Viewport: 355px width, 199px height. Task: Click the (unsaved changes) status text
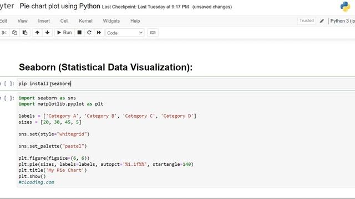click(x=212, y=7)
